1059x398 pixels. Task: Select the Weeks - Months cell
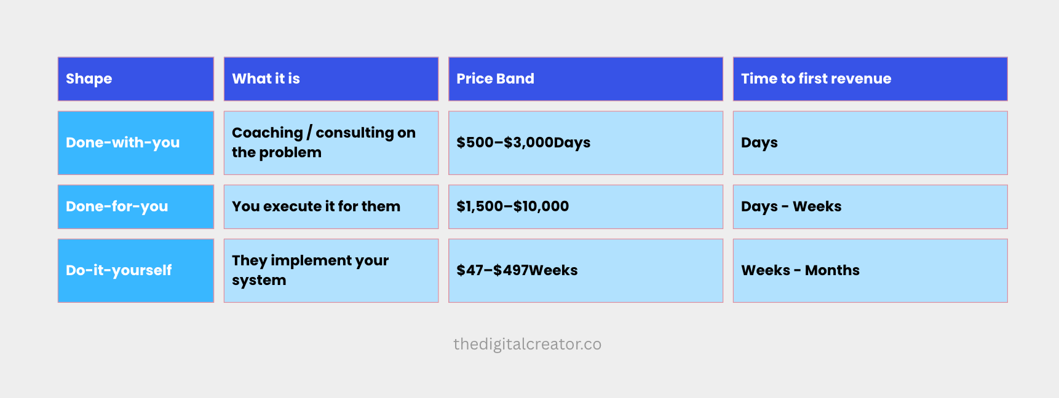click(x=870, y=270)
